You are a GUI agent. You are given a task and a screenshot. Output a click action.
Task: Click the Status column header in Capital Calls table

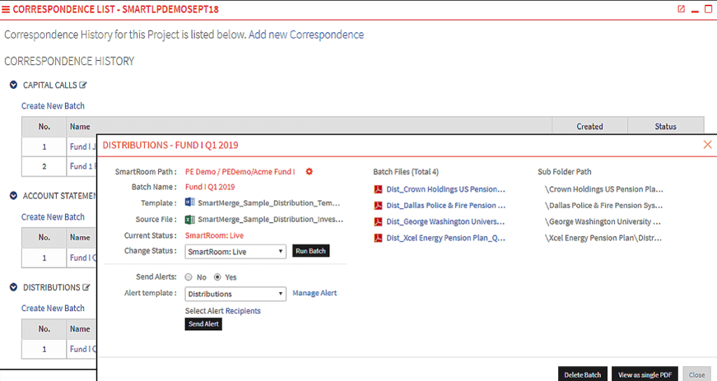click(x=665, y=127)
